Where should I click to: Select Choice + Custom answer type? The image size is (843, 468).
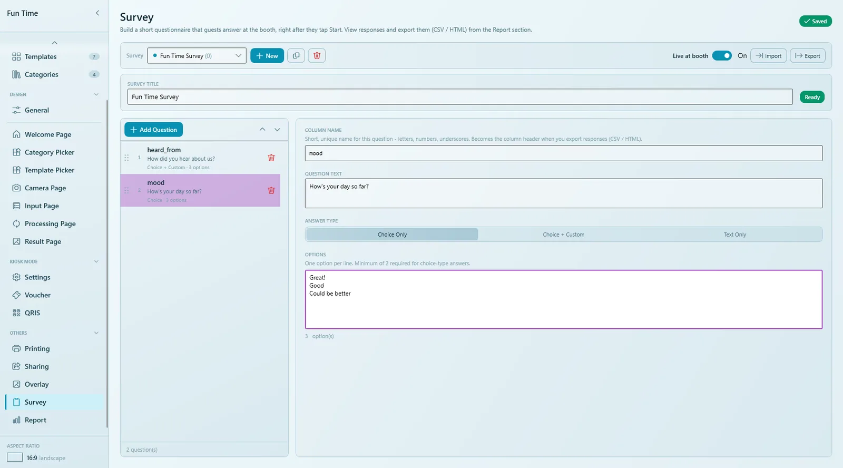[563, 235]
